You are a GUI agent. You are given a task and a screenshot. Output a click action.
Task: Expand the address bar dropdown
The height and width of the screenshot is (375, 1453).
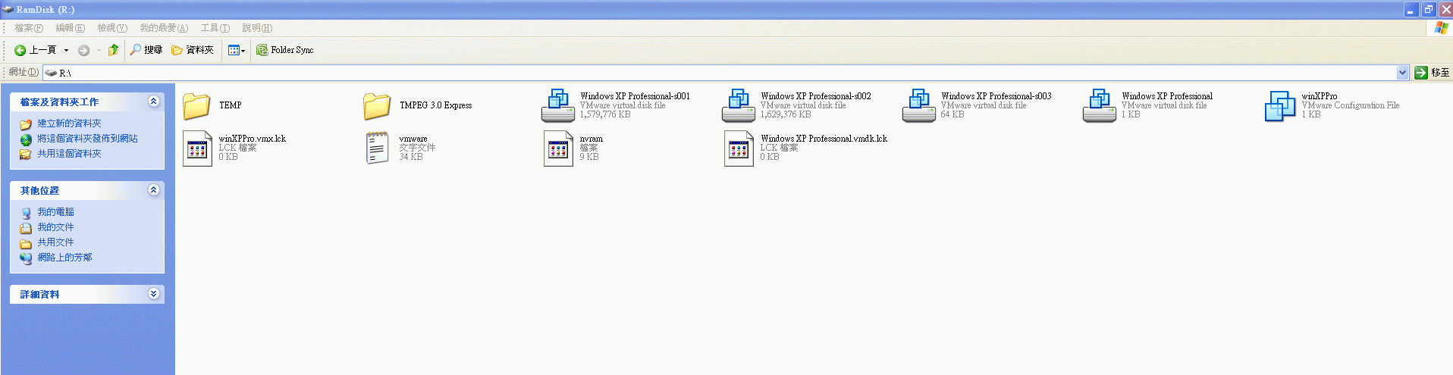pos(1402,73)
